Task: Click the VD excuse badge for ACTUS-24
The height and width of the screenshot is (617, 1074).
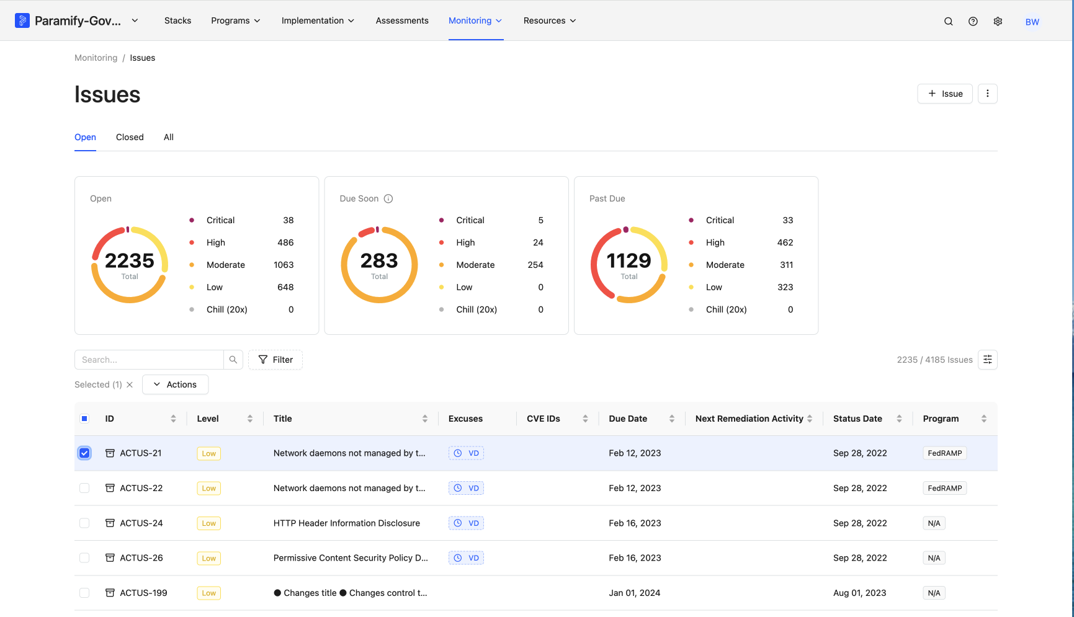Action: coord(467,523)
